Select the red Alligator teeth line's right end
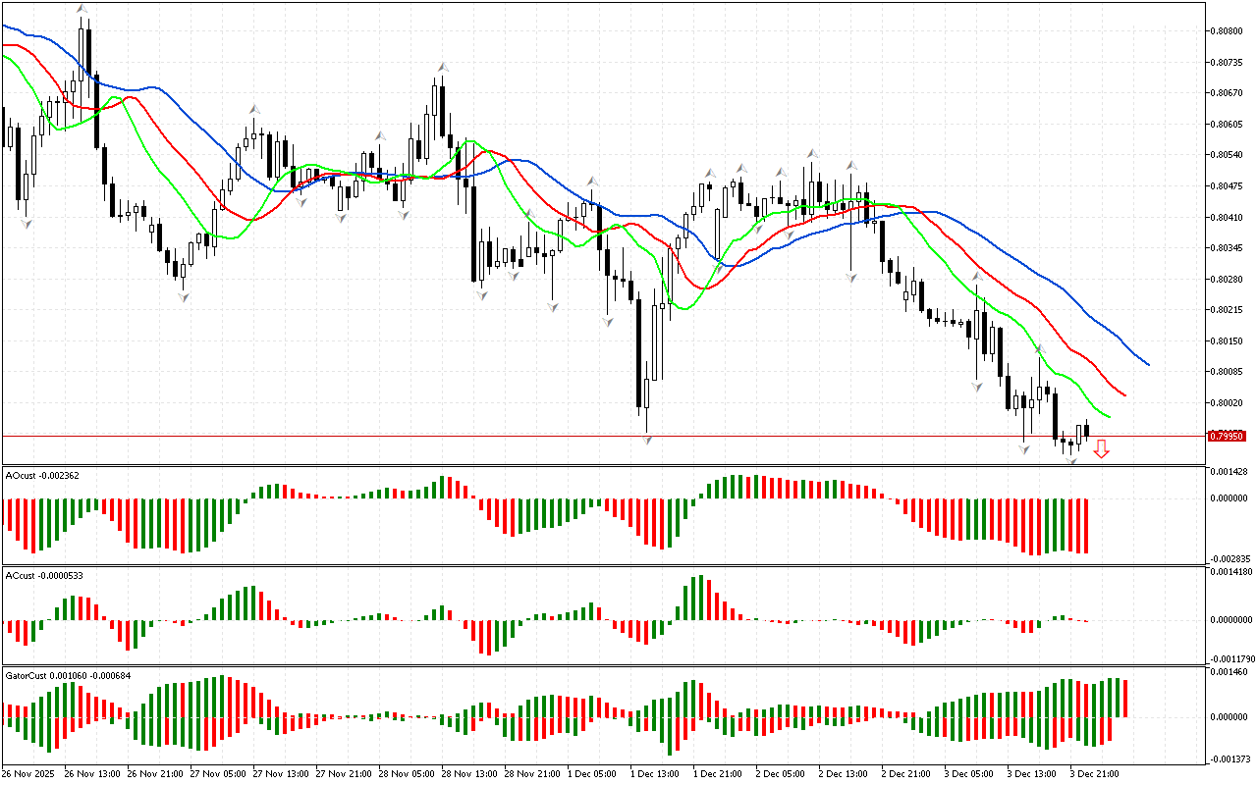1257x785 pixels. coord(1123,394)
